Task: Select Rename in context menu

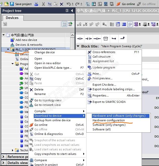Action: tap(40, 94)
